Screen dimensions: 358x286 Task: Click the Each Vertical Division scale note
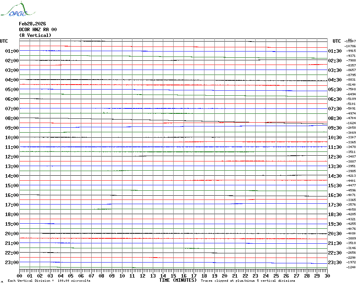pyautogui.click(x=49, y=281)
